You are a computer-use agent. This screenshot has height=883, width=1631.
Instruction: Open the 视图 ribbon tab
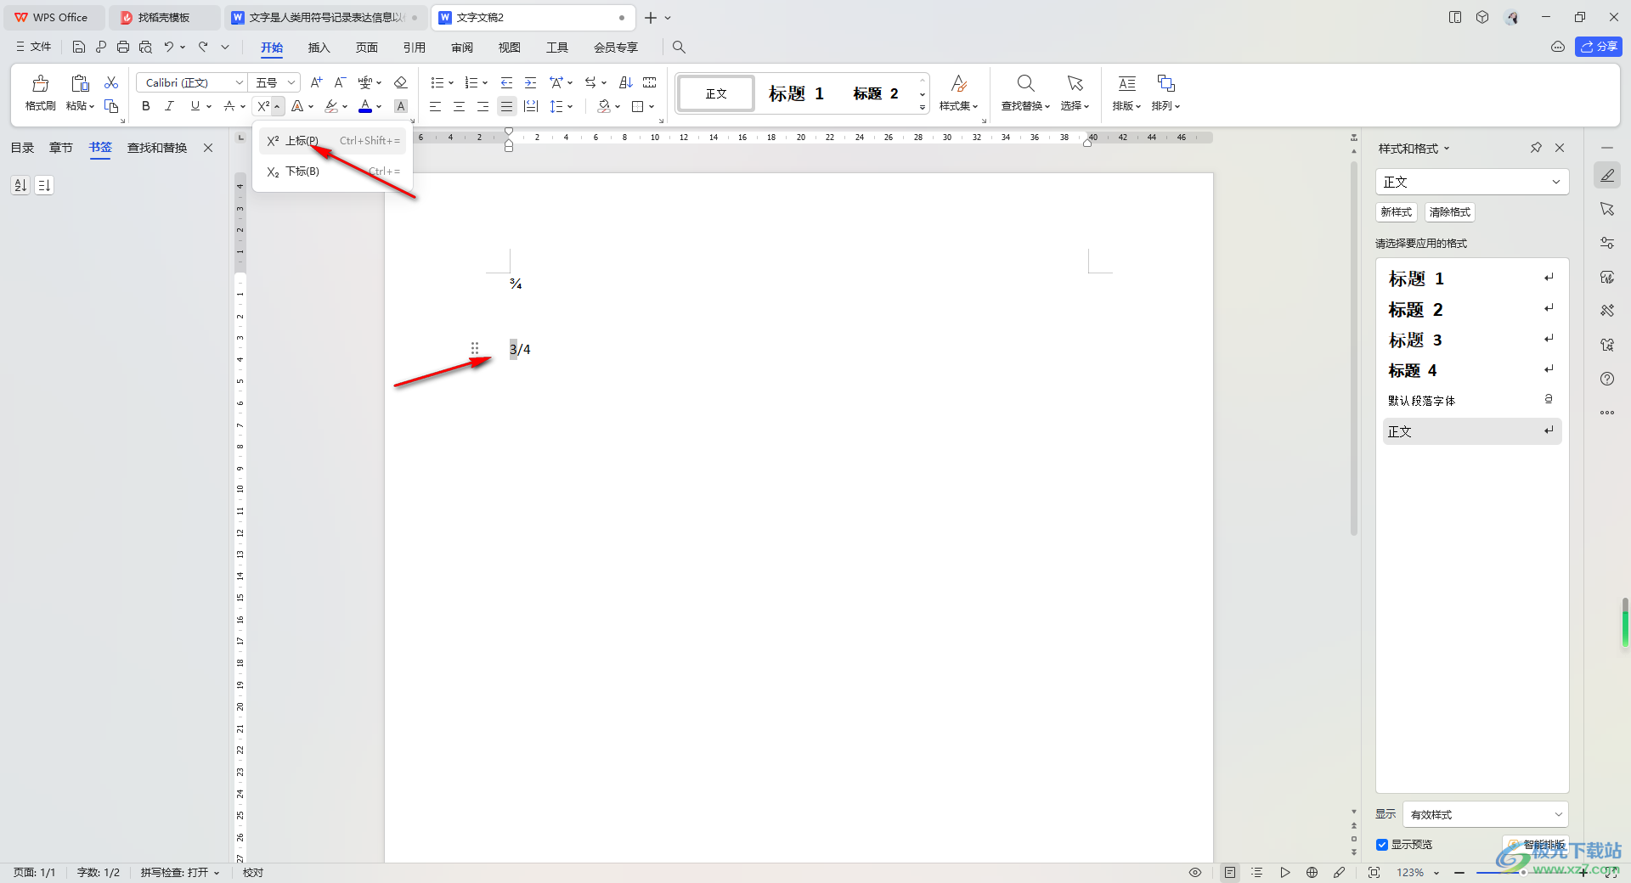pos(510,48)
